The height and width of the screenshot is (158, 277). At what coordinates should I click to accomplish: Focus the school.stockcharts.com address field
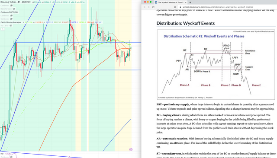[218, 7]
